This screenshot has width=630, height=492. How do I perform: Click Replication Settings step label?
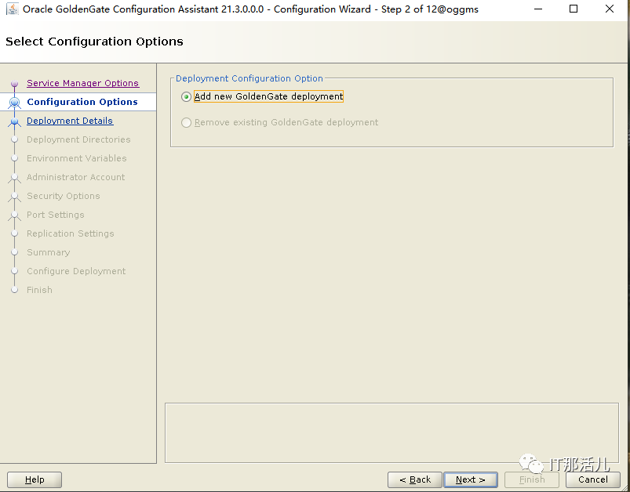tap(71, 233)
